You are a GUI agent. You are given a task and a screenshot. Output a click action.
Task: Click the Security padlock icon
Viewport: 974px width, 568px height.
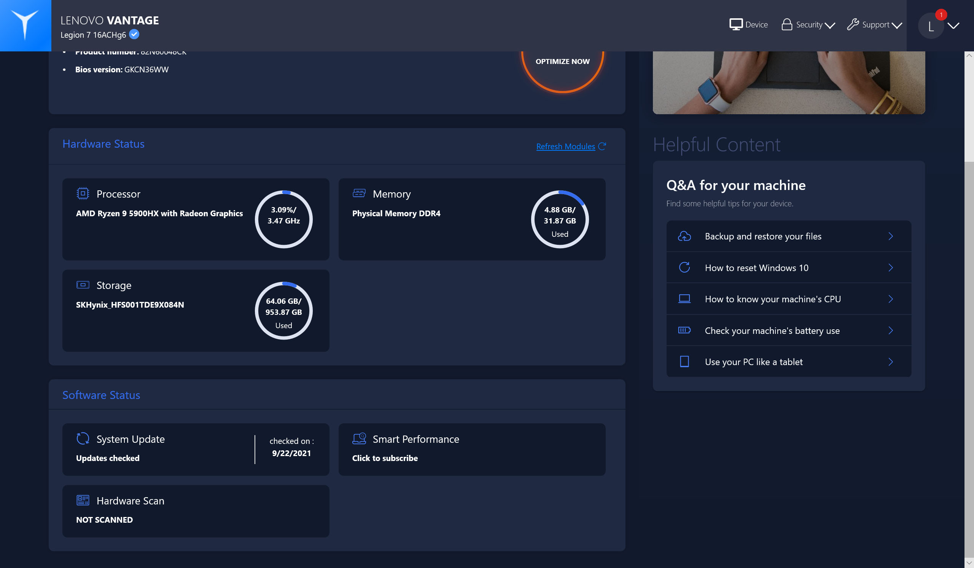point(787,24)
